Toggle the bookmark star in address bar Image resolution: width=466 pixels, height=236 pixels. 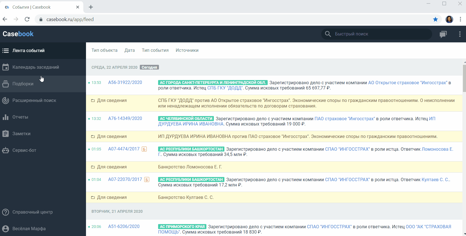point(435,19)
